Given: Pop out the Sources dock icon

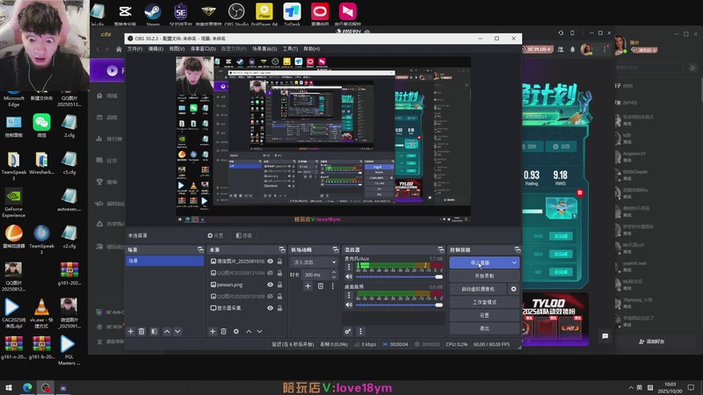Looking at the screenshot, I should point(282,249).
